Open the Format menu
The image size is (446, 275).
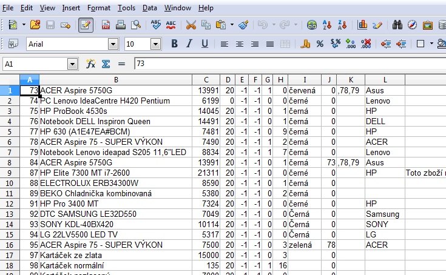pos(99,8)
